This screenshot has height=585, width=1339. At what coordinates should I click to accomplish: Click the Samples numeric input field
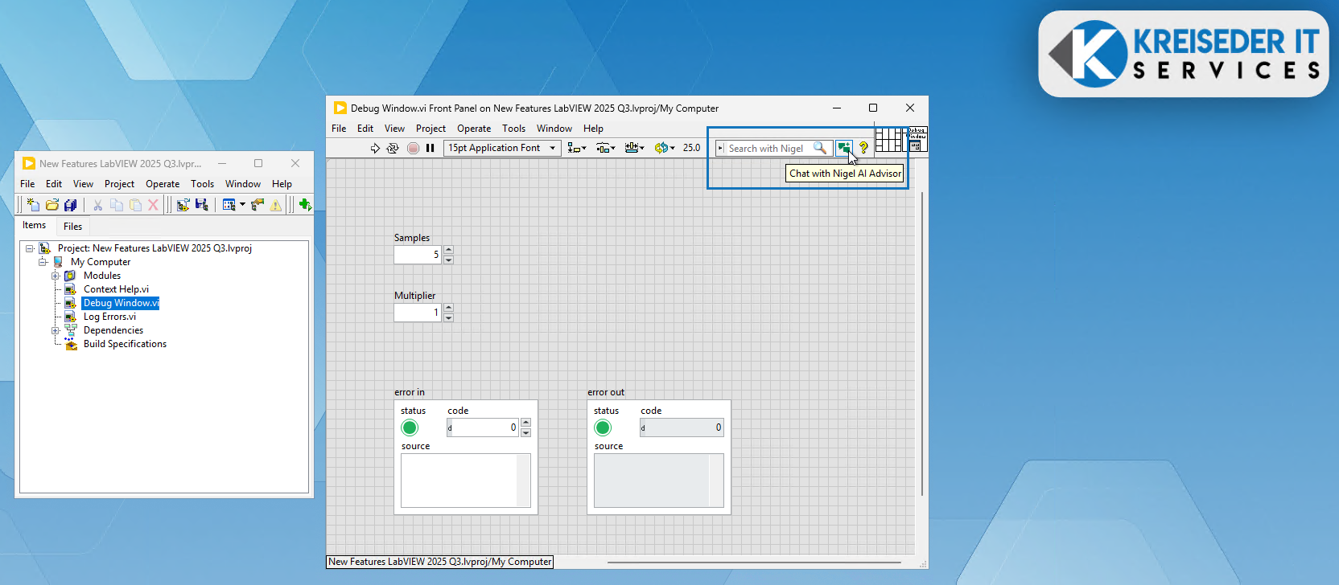click(x=418, y=255)
